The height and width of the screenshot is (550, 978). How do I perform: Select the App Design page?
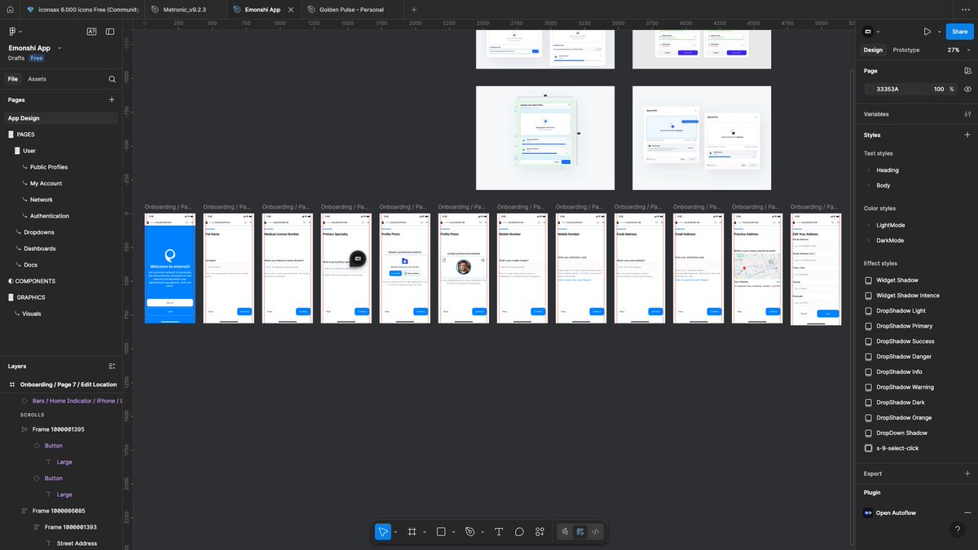pos(59,118)
